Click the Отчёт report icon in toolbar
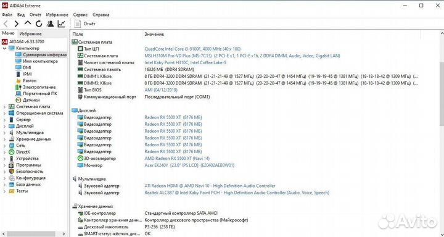The image size is (444, 237). click(78, 24)
